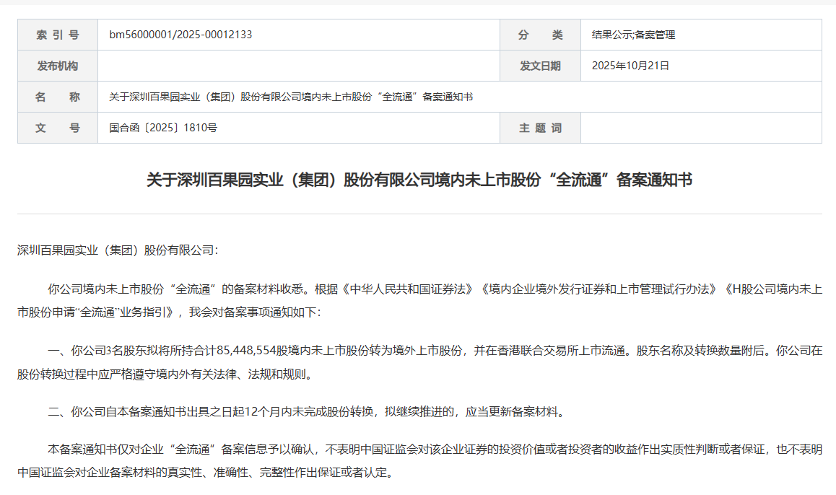Click the addressee line ending with a colon
The image size is (836, 495).
[x=117, y=250]
